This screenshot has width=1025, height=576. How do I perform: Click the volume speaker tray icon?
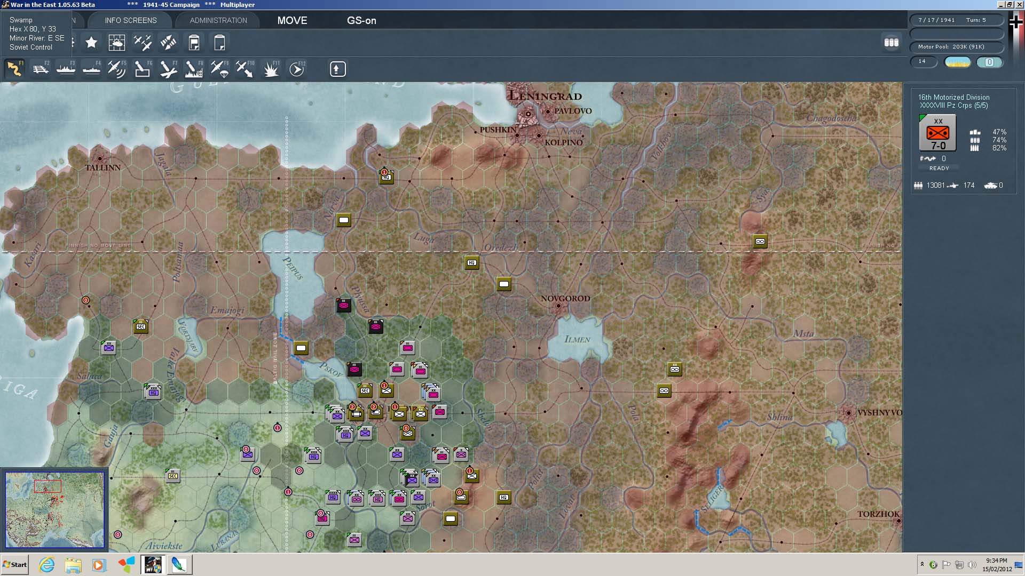click(972, 564)
